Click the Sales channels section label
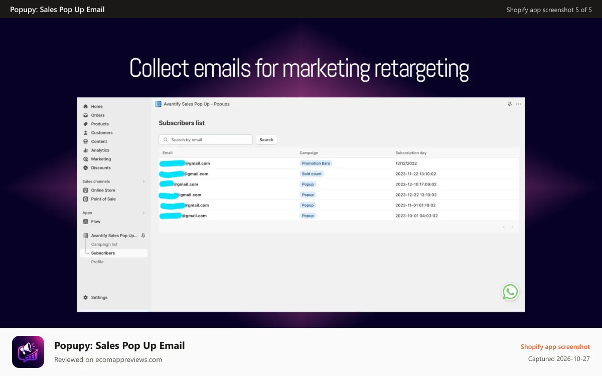602x376 pixels. [96, 181]
